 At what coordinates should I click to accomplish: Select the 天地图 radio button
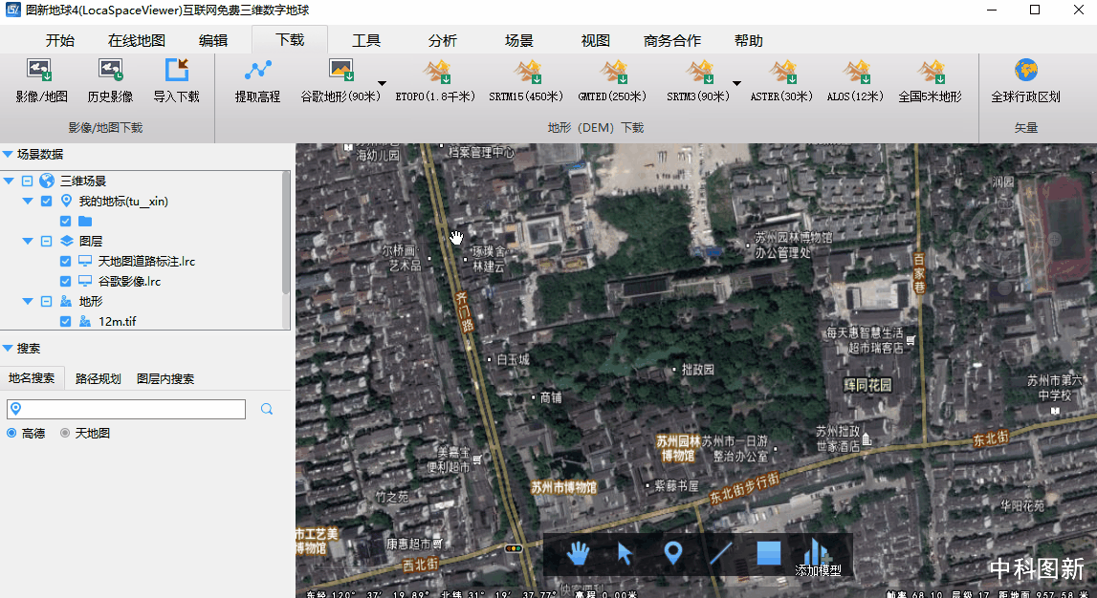tap(65, 433)
